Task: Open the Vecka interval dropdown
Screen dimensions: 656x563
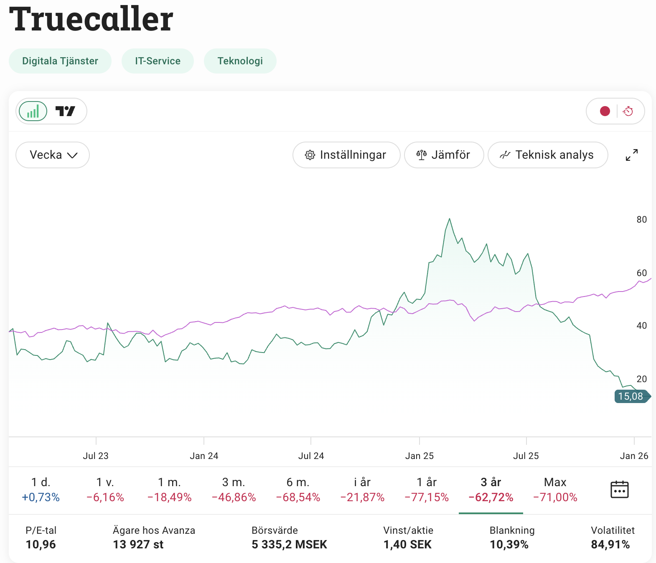Action: [53, 155]
